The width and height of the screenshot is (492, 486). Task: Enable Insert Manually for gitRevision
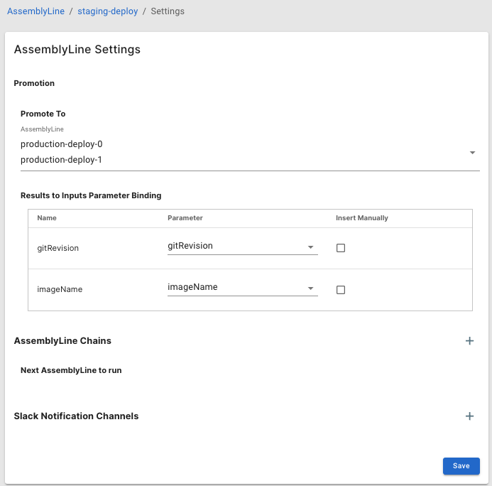(341, 248)
